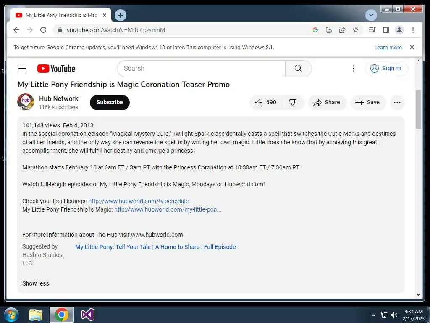Save the video to a playlist
Viewport: 430px width, 323px height.
click(x=367, y=103)
